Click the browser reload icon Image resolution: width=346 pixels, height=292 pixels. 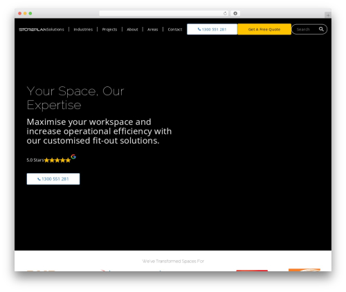click(225, 13)
